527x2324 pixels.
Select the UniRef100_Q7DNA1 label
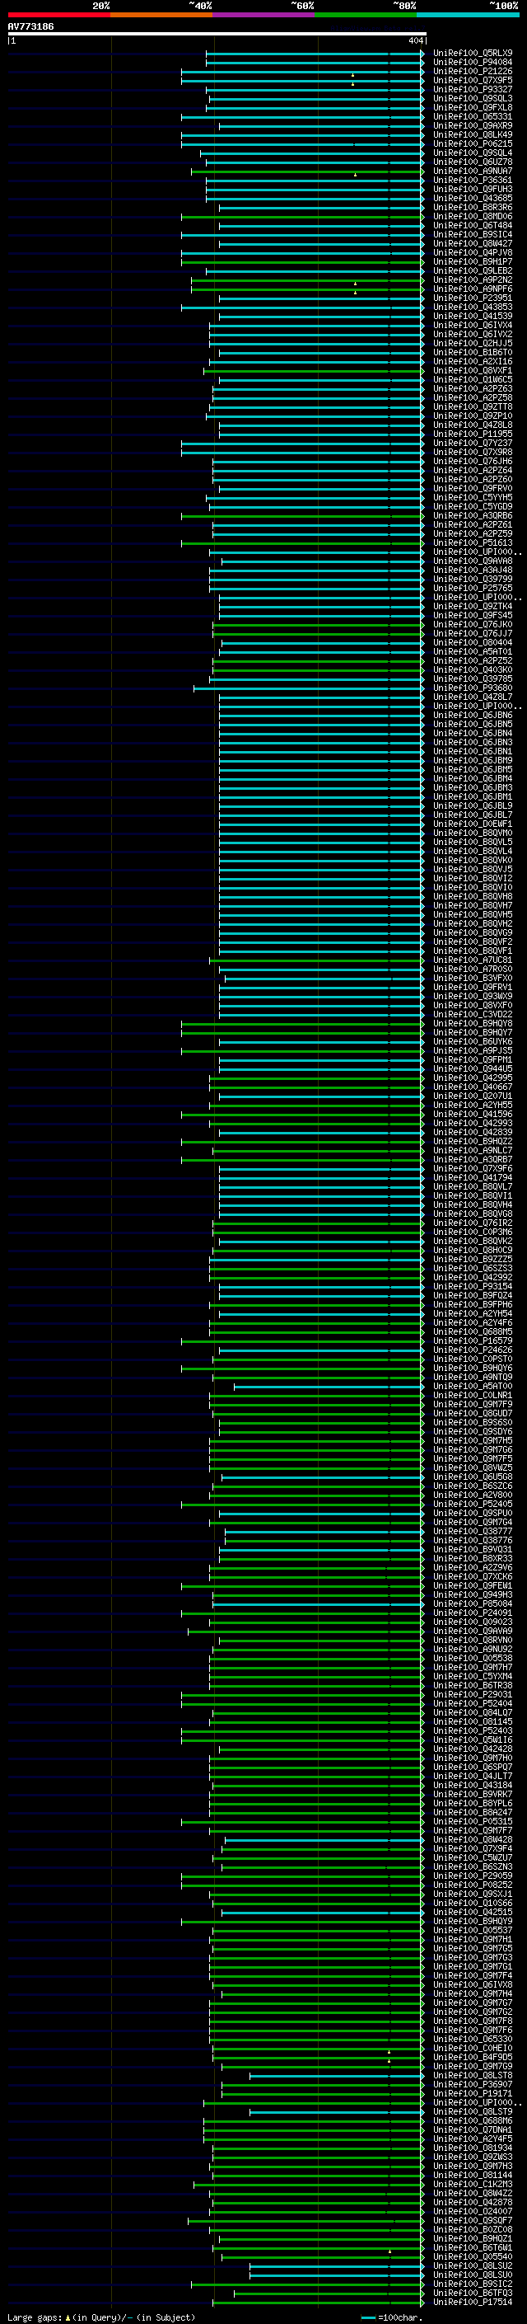(x=472, y=2129)
